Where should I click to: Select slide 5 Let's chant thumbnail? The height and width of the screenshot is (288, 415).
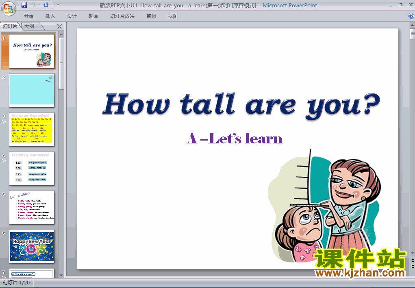(32, 207)
